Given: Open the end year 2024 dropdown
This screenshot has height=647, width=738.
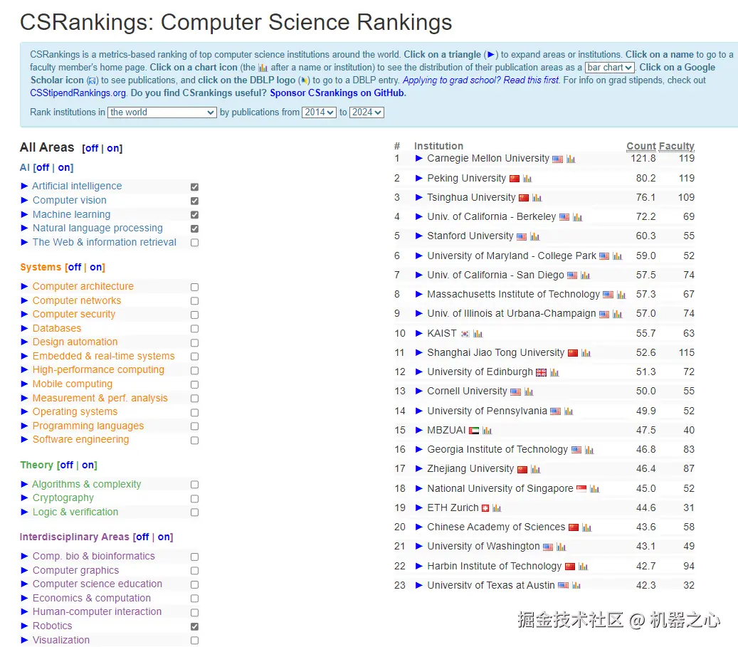Looking at the screenshot, I should point(367,112).
